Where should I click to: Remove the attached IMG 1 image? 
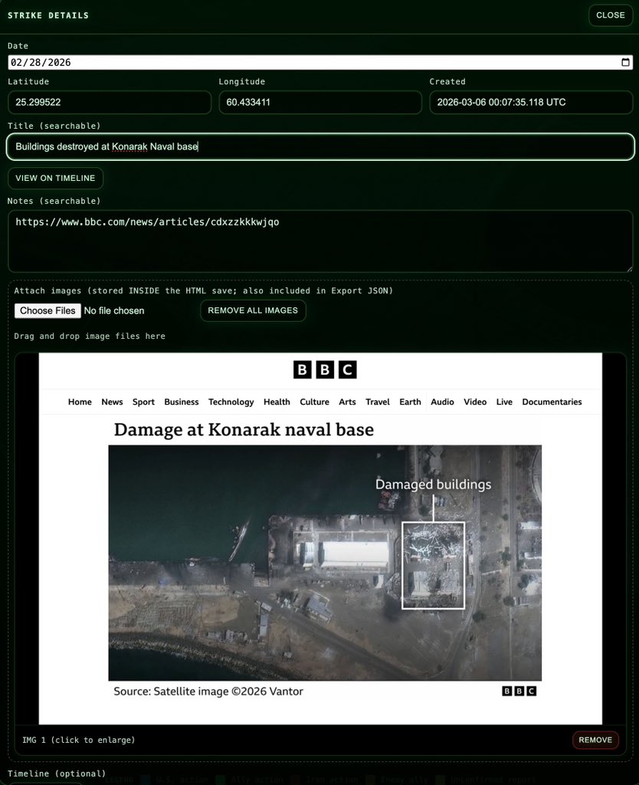pos(595,740)
